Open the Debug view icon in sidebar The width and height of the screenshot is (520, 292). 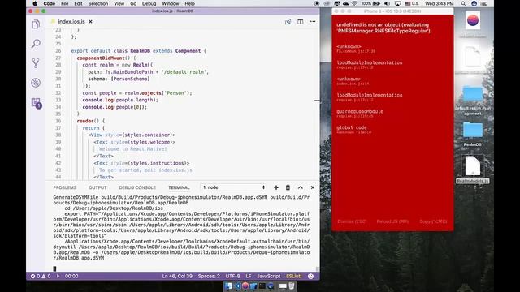(36, 83)
